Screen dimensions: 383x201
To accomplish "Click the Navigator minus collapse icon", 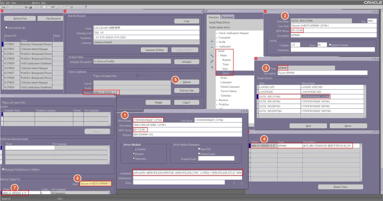I will click(x=212, y=47).
